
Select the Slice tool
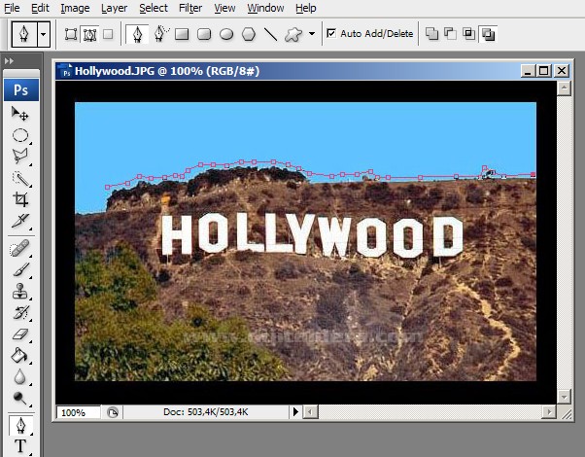(20, 221)
